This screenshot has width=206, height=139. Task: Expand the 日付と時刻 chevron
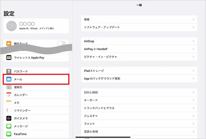point(194,92)
